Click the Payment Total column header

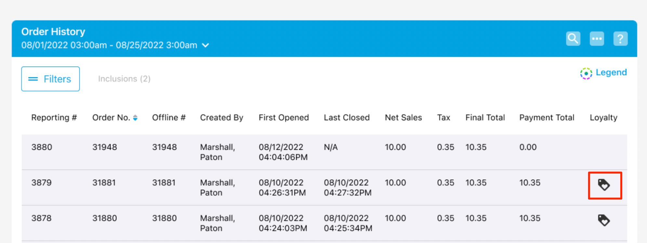[x=547, y=118]
